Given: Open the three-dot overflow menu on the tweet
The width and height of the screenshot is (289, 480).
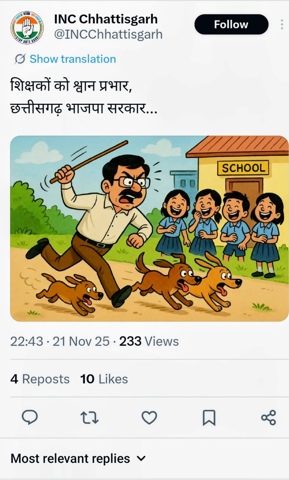Looking at the screenshot, I should pyautogui.click(x=281, y=25).
